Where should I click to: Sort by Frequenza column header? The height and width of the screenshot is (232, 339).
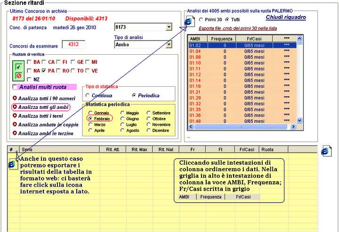click(x=221, y=38)
